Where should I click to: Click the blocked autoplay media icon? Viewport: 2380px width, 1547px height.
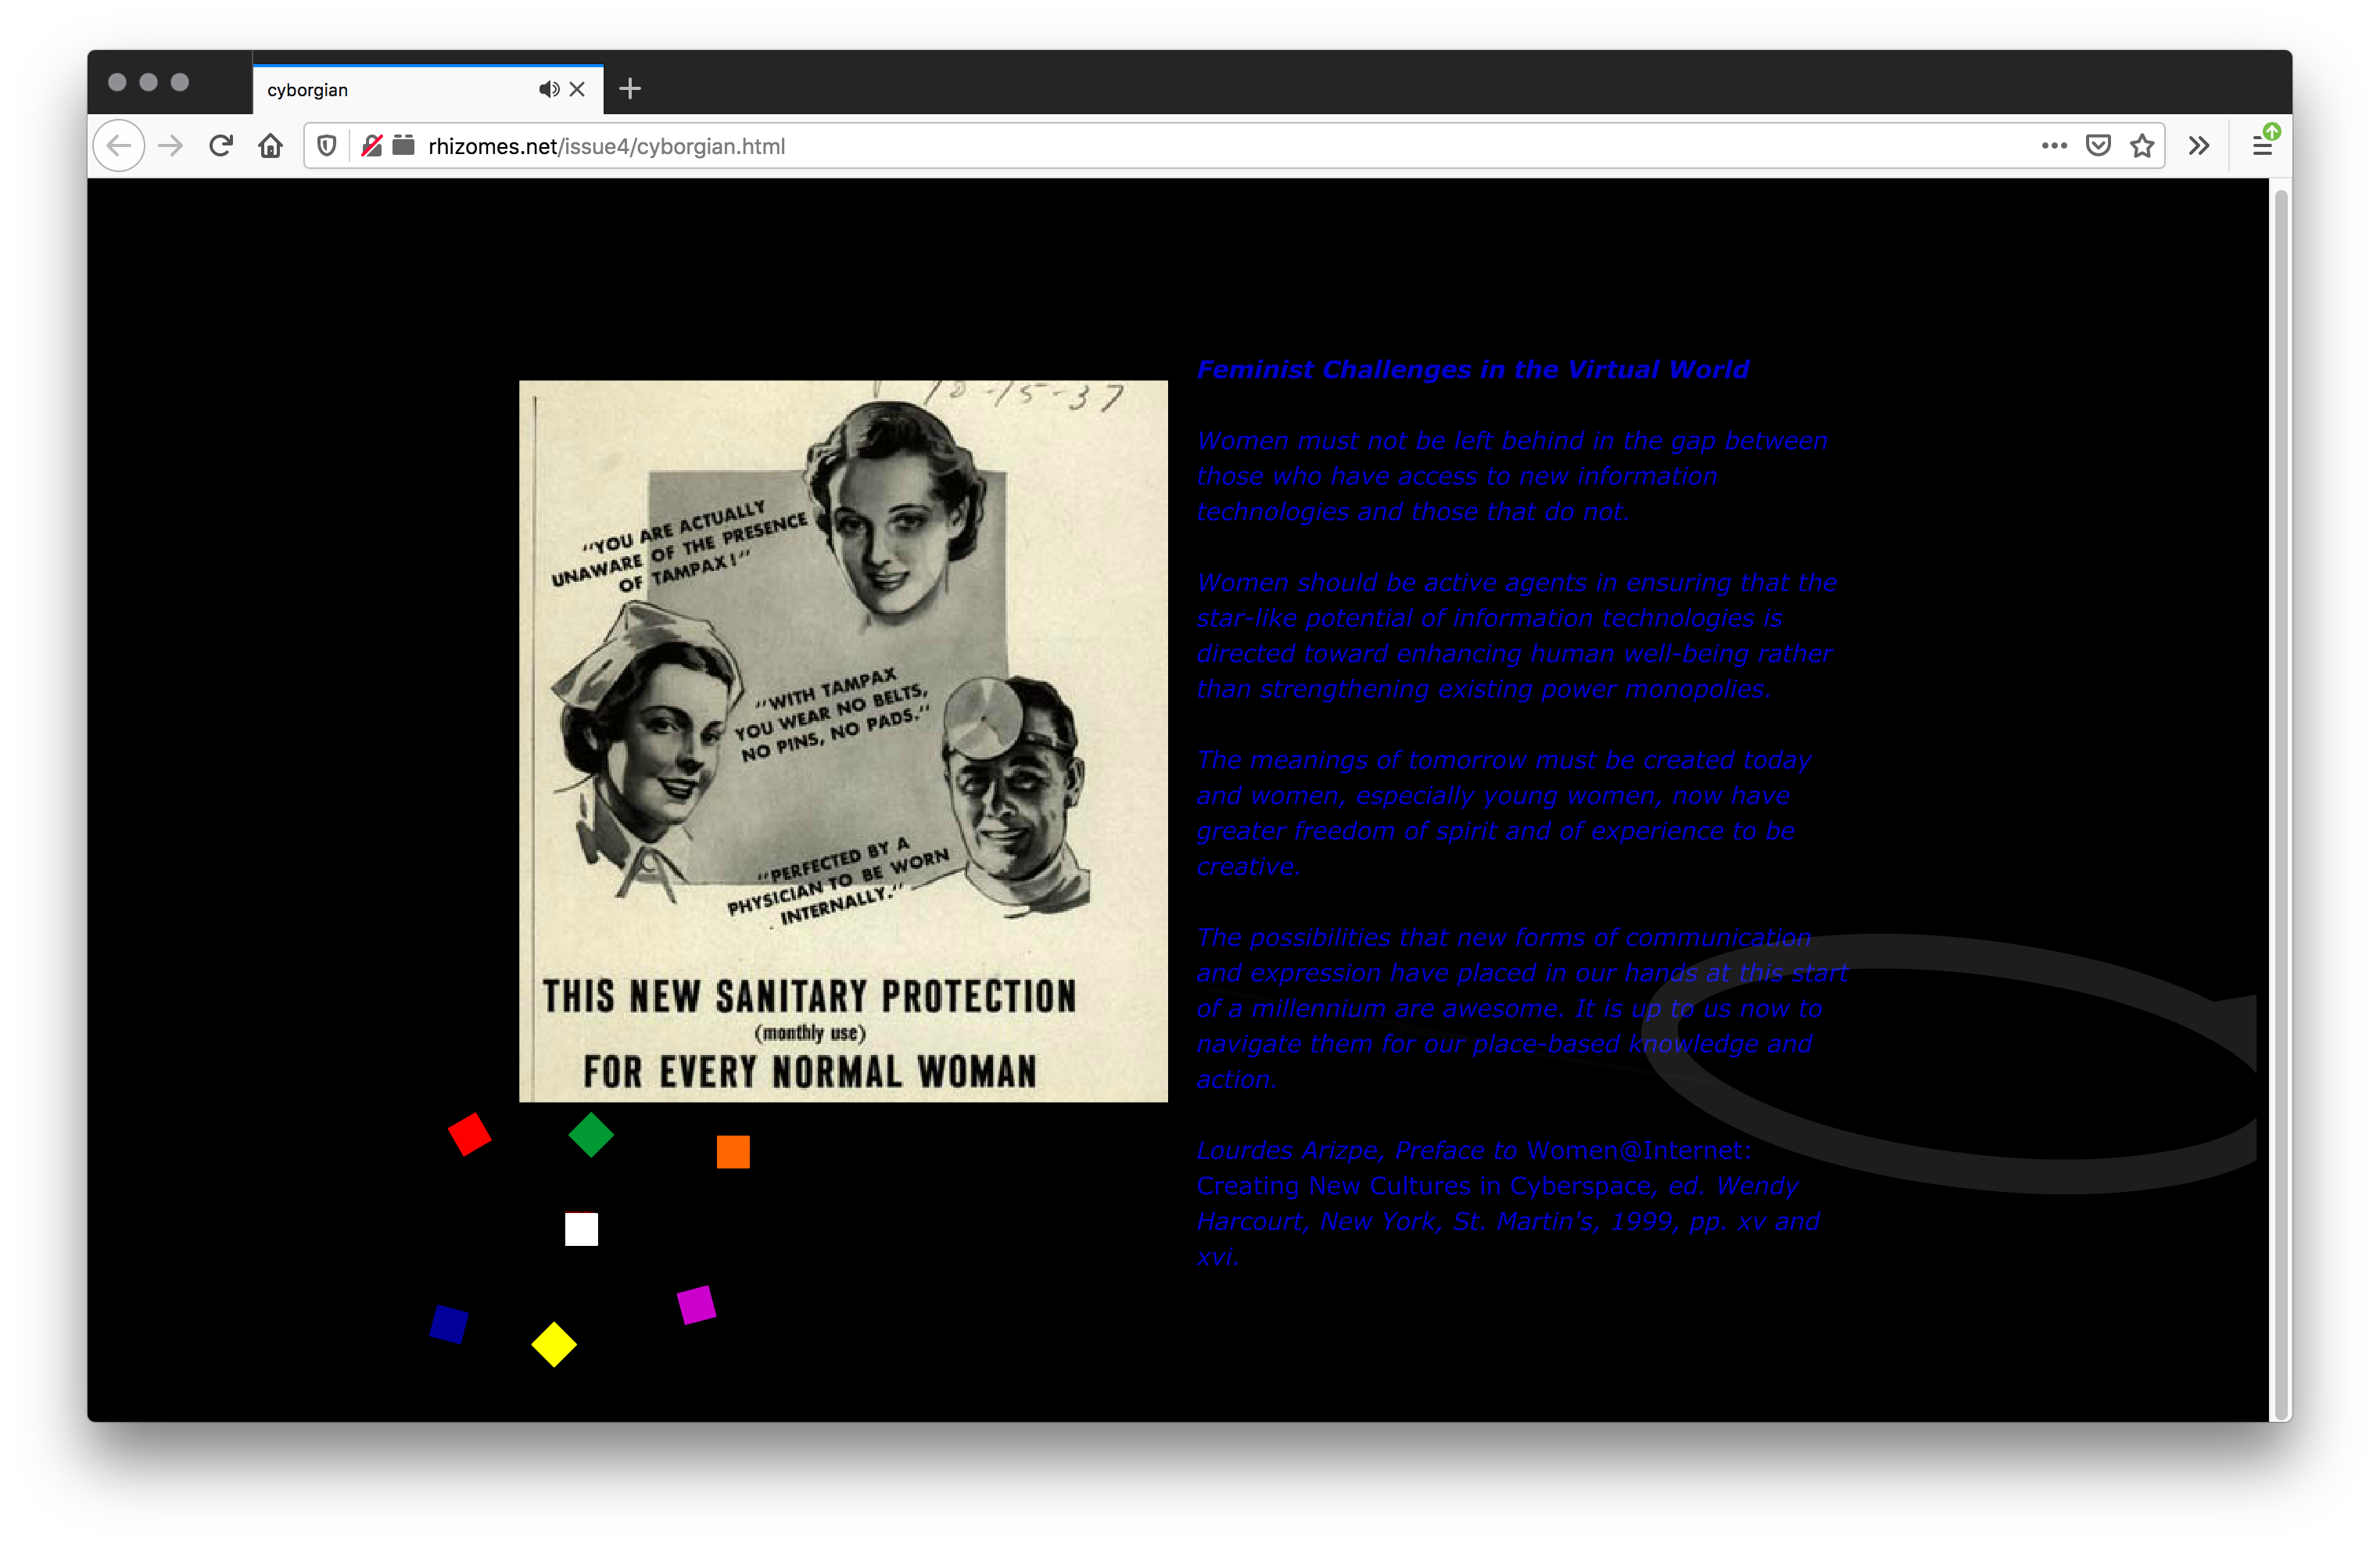click(x=371, y=146)
